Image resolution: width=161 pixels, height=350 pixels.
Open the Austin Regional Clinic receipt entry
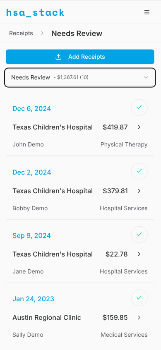[80, 317]
